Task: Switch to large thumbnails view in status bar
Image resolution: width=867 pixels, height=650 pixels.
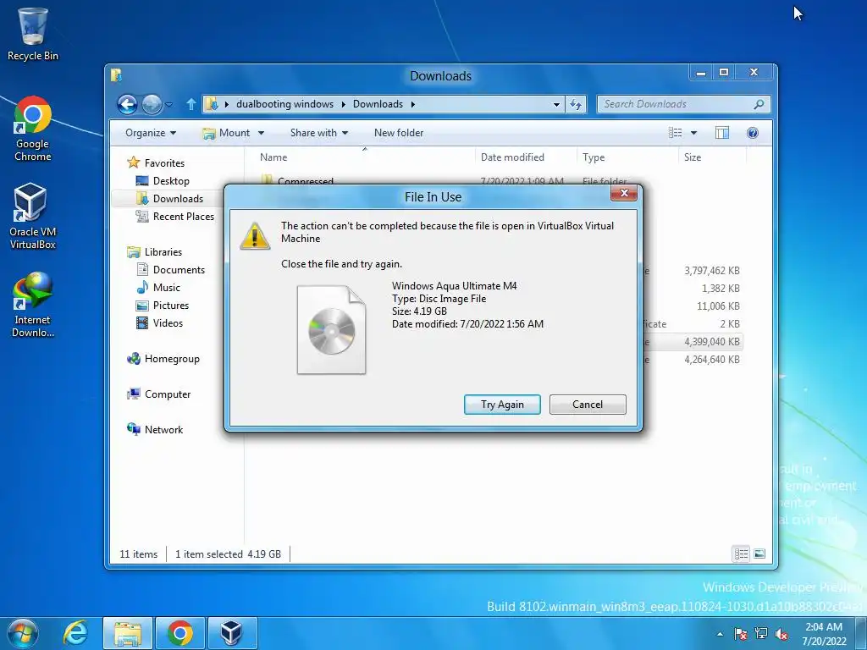Action: [x=759, y=554]
